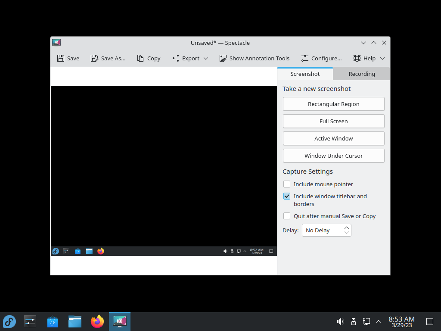Expand hidden system tray icons
Screen dimensions: 441x331
click(x=379, y=322)
